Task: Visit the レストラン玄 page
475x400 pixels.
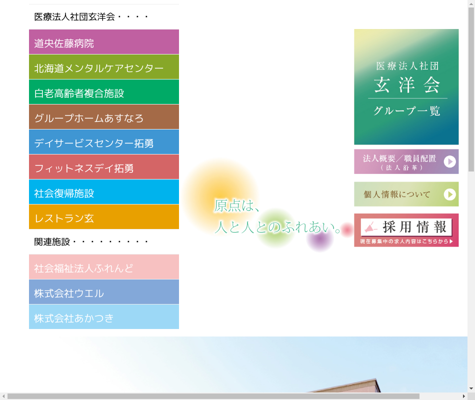Action: pyautogui.click(x=104, y=217)
